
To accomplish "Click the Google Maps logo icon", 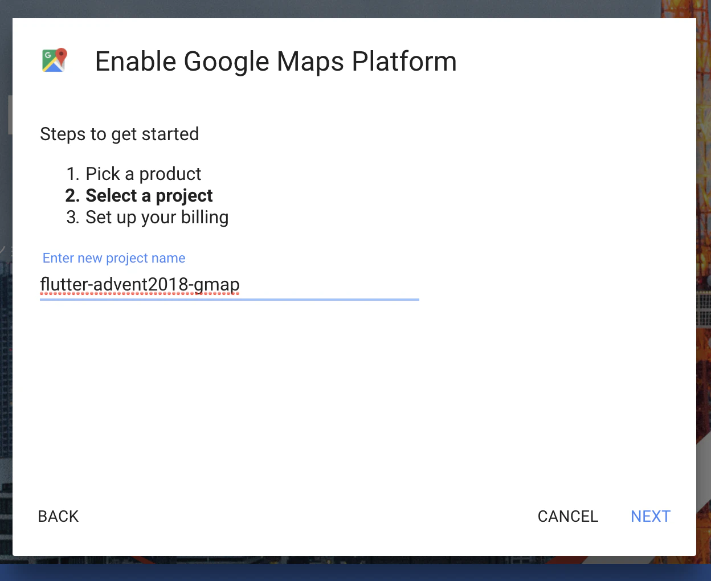I will (x=55, y=60).
